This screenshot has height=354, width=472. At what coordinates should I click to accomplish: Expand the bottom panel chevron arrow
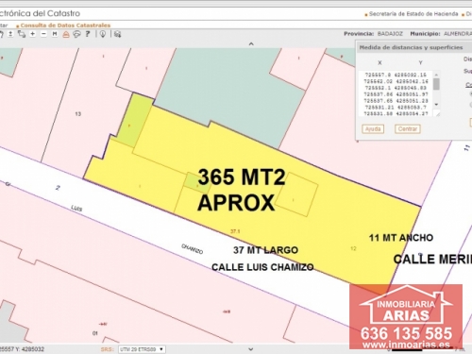tap(251, 349)
